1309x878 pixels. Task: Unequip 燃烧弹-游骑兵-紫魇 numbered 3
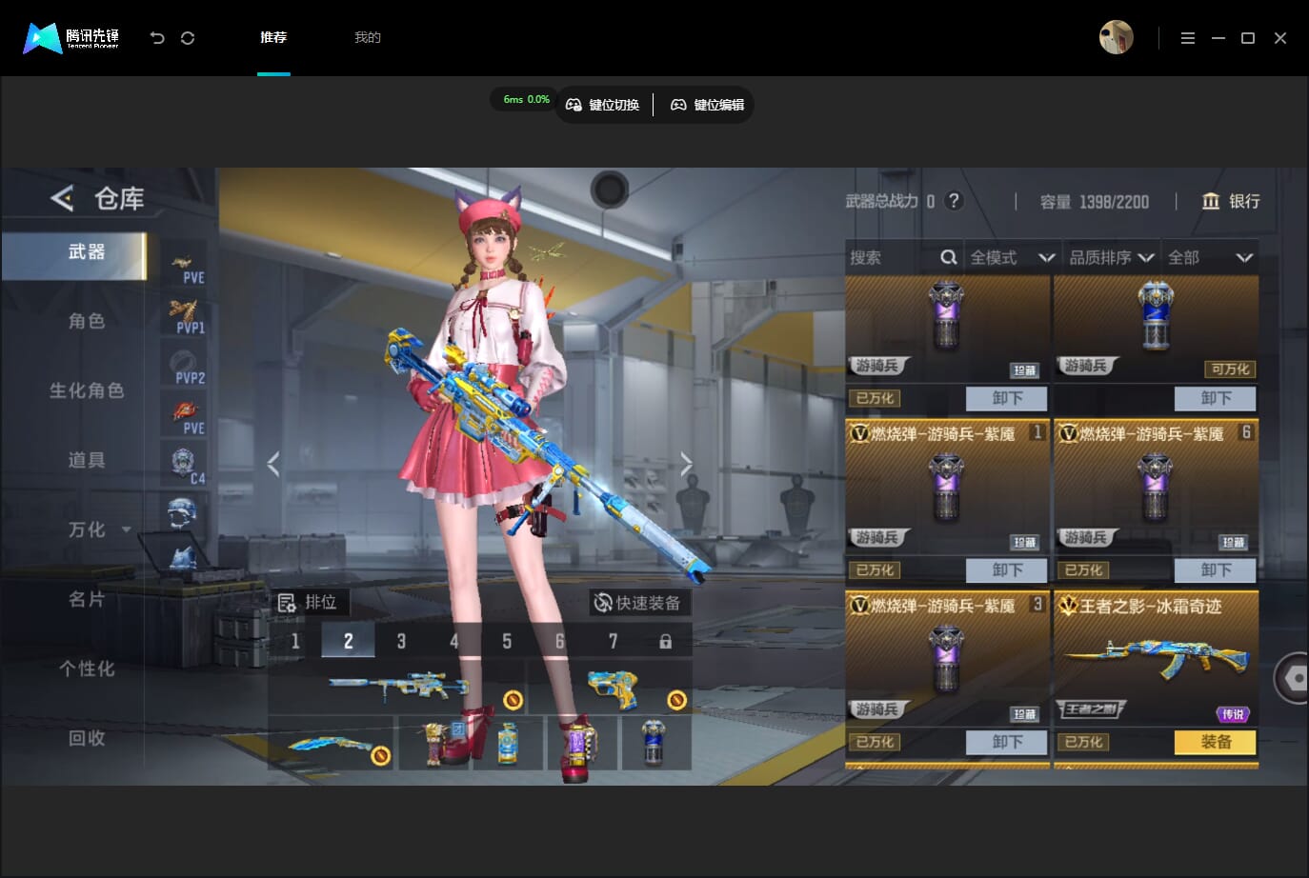1007,742
